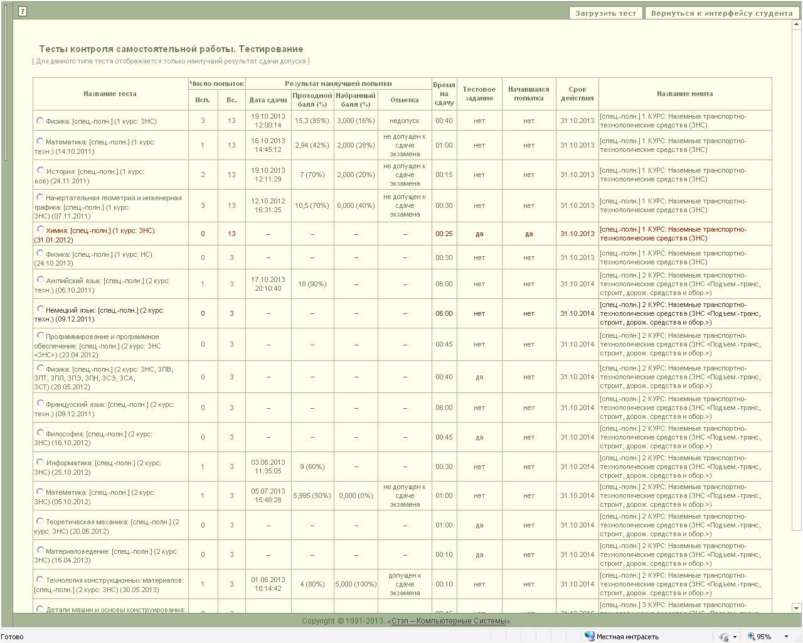This screenshot has width=803, height=643.
Task: Click the zoom magnifier icon
Action: pos(751,636)
